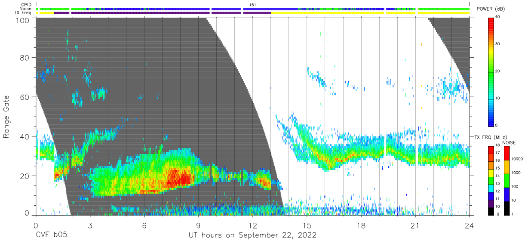Click the 100 label on the NOISE legend

tap(514, 186)
